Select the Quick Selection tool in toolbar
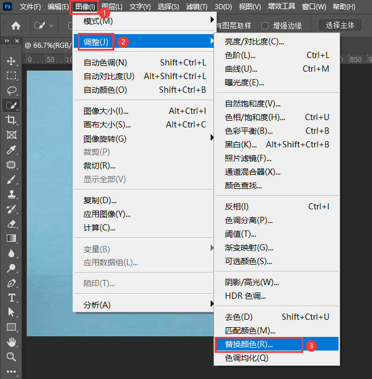The height and width of the screenshot is (379, 372). click(x=11, y=105)
